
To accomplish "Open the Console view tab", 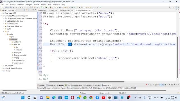I will point(105,85).
